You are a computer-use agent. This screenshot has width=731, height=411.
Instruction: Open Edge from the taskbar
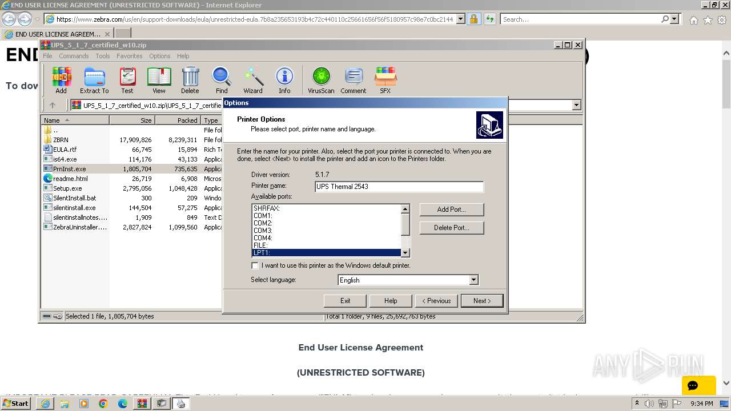point(122,404)
